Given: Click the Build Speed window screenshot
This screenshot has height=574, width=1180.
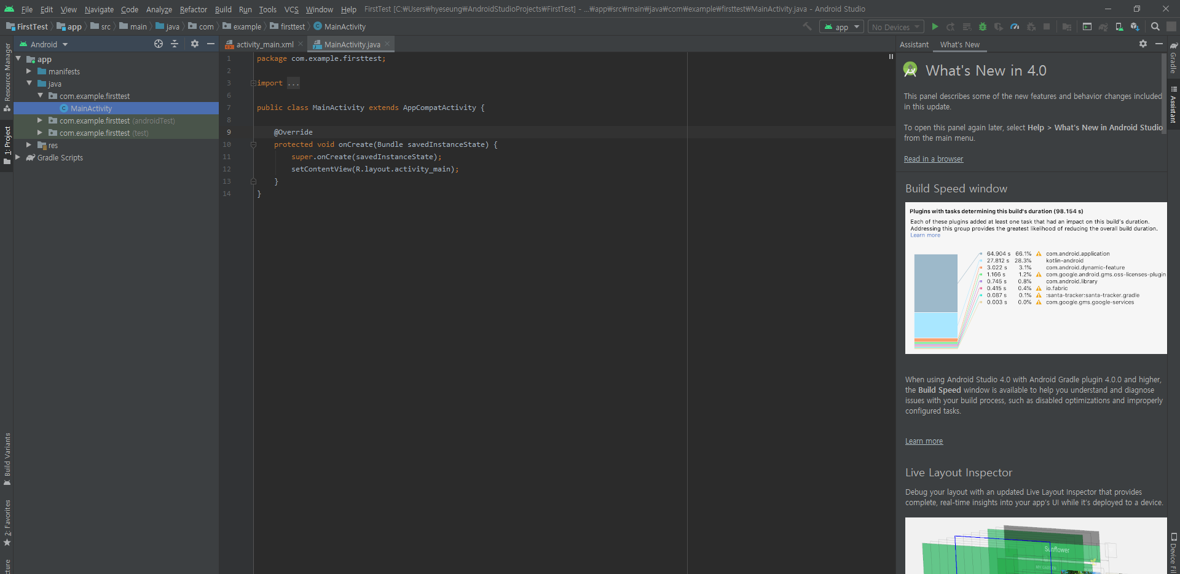Looking at the screenshot, I should [1036, 278].
